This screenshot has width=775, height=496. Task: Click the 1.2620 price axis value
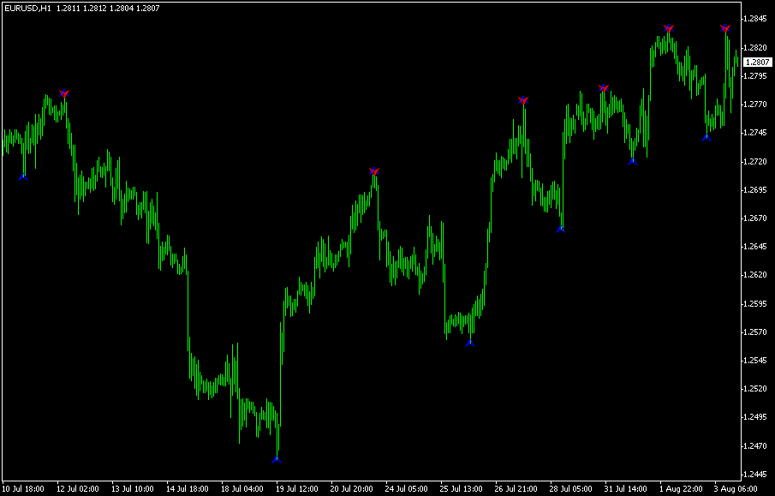click(x=757, y=275)
